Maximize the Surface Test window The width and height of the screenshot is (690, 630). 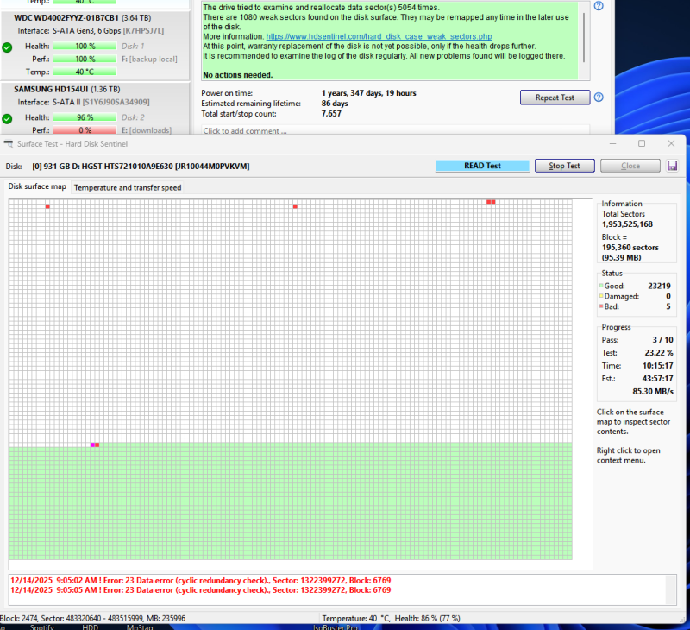click(642, 143)
